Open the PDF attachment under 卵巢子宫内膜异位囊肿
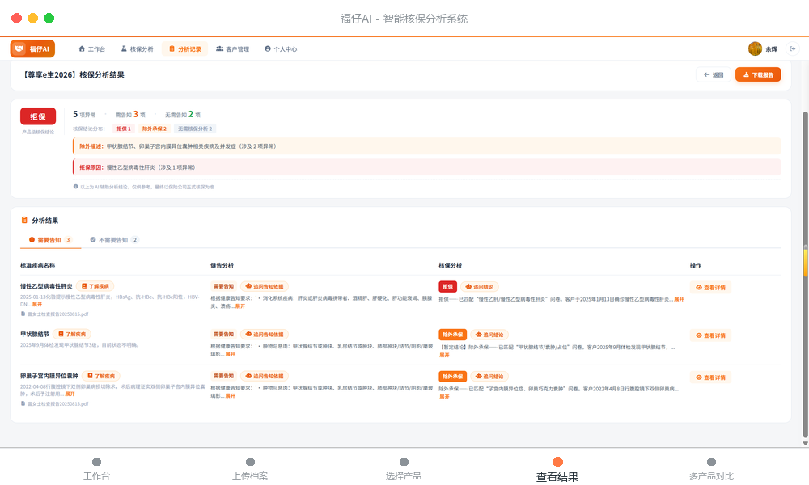This screenshot has height=485, width=809. pos(54,403)
